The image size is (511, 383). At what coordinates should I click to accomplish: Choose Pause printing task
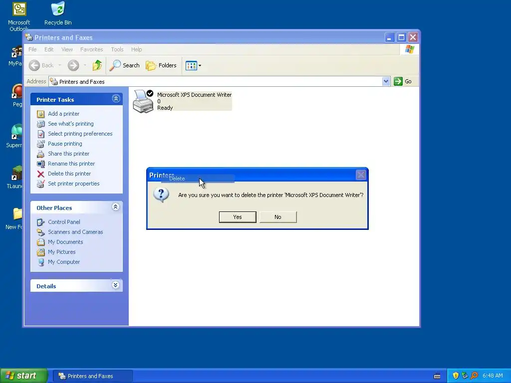point(65,144)
